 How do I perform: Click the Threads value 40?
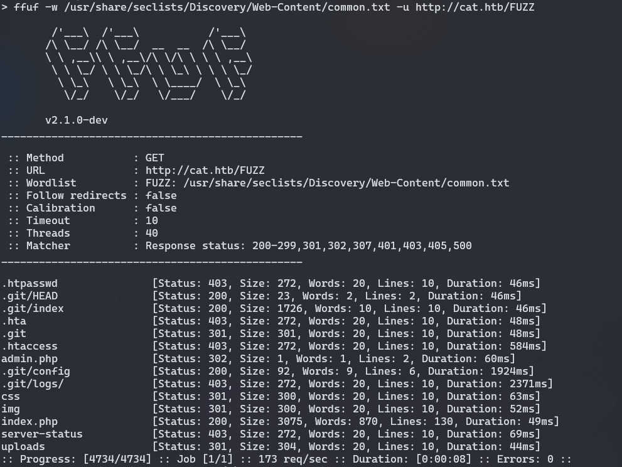pos(151,233)
